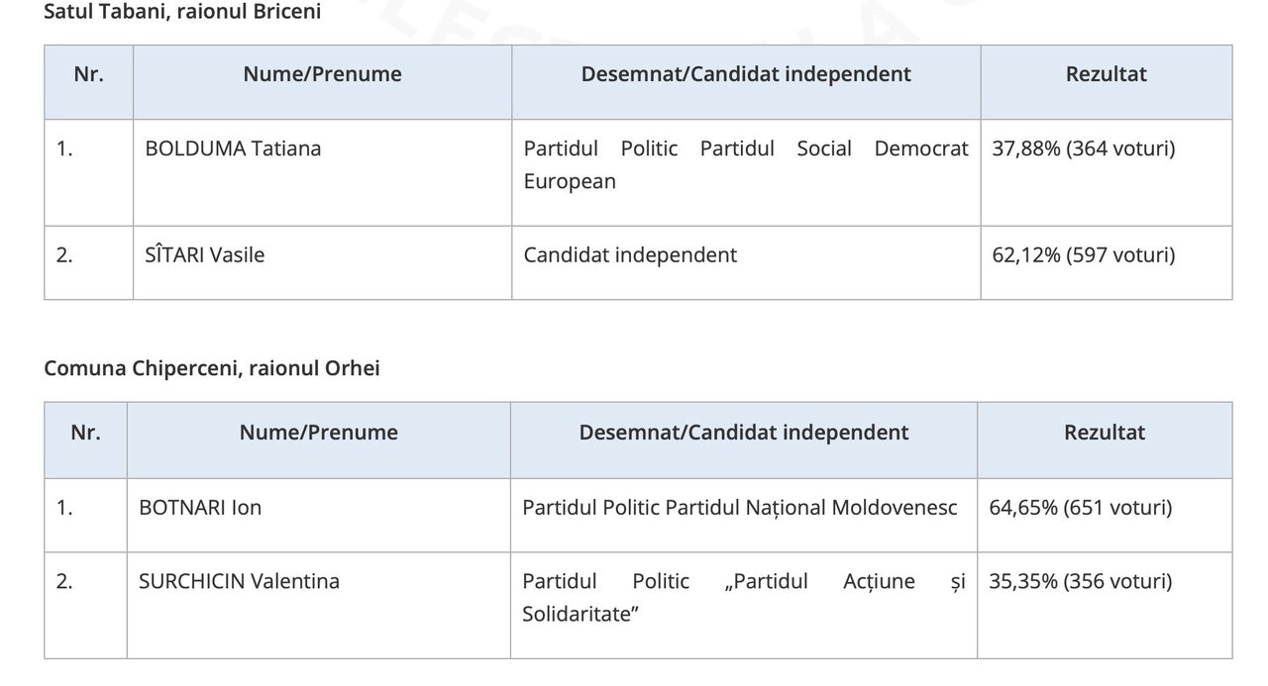Click Nume/Prenume header in the Chiperceni table

pyautogui.click(x=319, y=433)
